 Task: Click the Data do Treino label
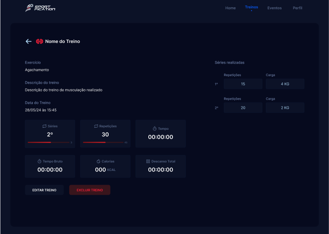point(37,102)
